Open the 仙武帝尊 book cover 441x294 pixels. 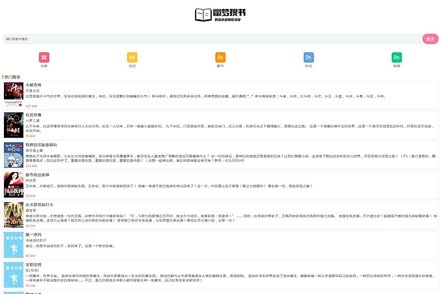pyautogui.click(x=14, y=125)
